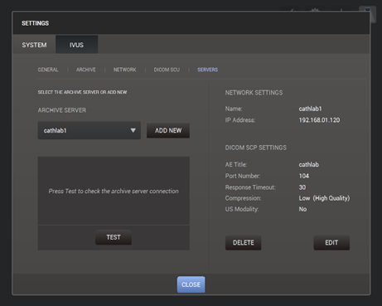Screen dimensions: 382x306
Task: Delete the cathlab1 server entry
Action: 243,243
